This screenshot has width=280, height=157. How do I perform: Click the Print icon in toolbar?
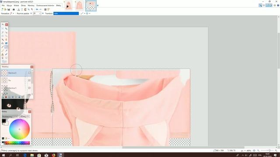point(14,10)
